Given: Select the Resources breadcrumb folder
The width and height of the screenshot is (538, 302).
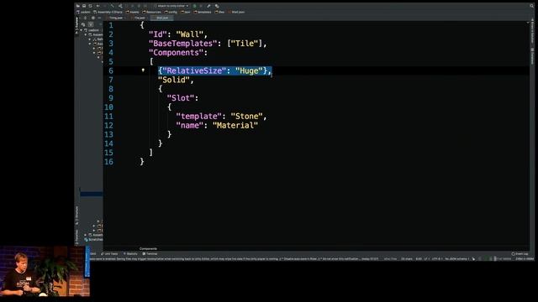Looking at the screenshot, I should [151, 12].
